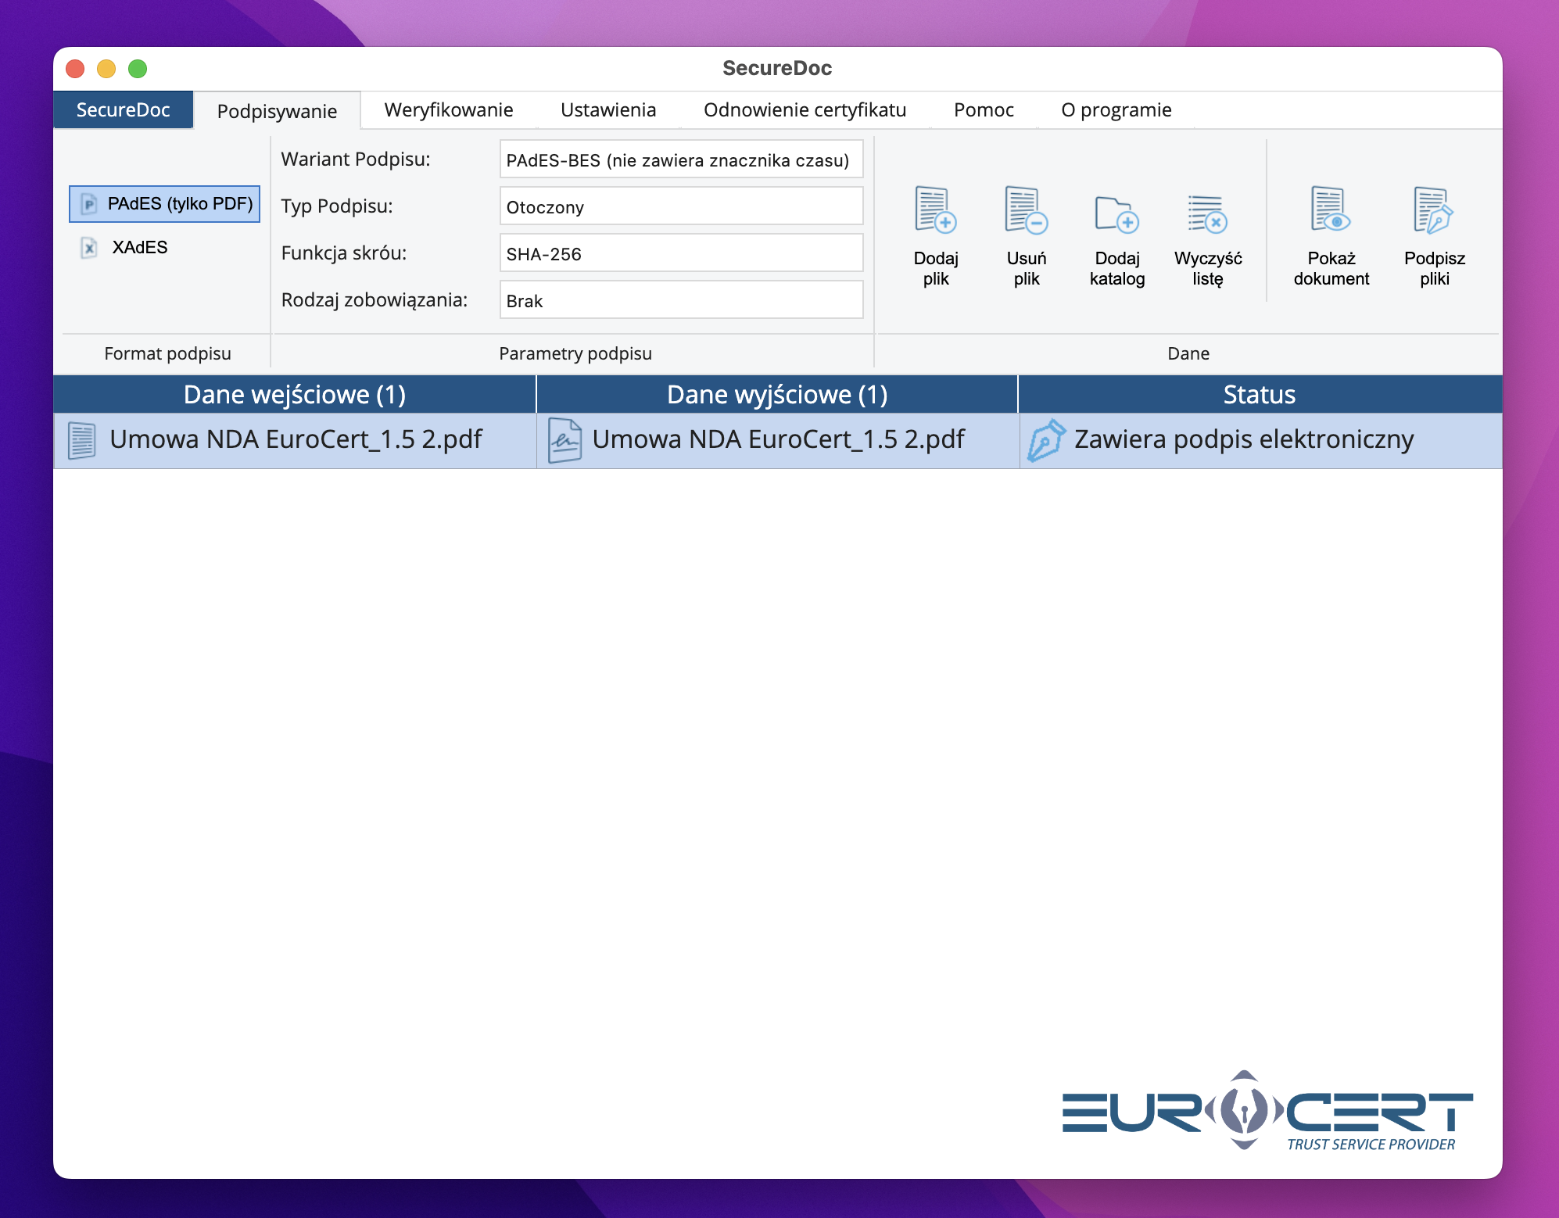
Task: Open the Ustawienia tab
Action: [x=607, y=110]
